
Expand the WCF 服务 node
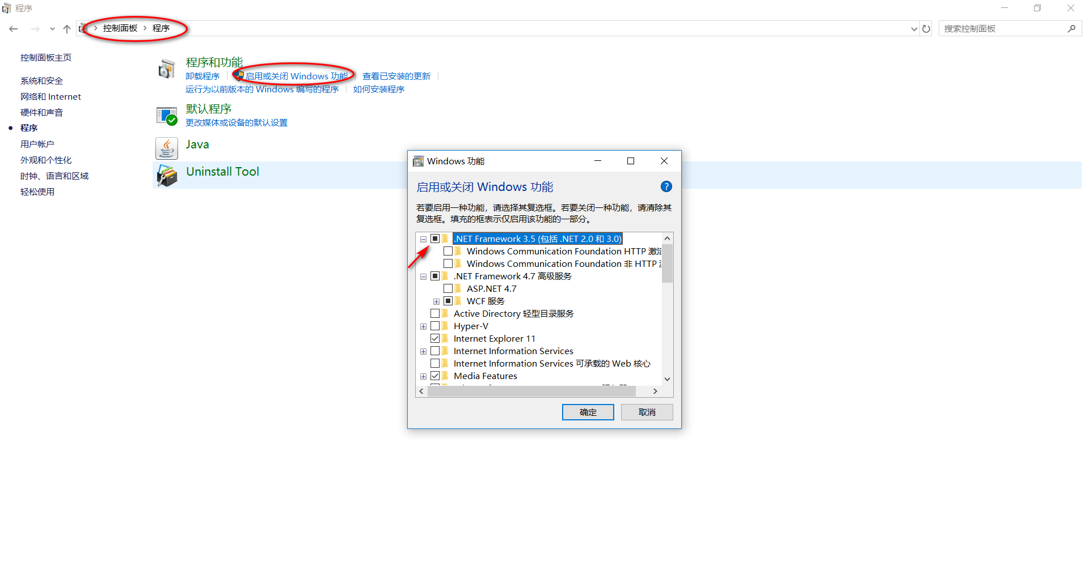(436, 301)
